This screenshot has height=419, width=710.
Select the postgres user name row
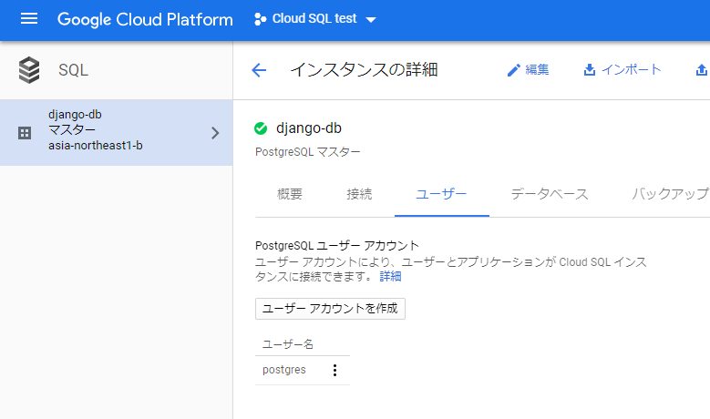coord(283,370)
